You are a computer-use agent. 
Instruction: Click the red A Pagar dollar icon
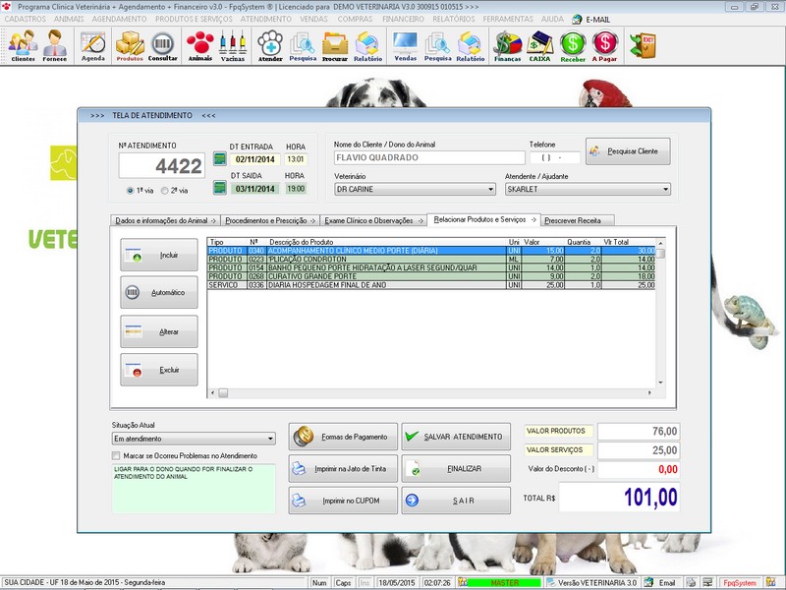(604, 45)
